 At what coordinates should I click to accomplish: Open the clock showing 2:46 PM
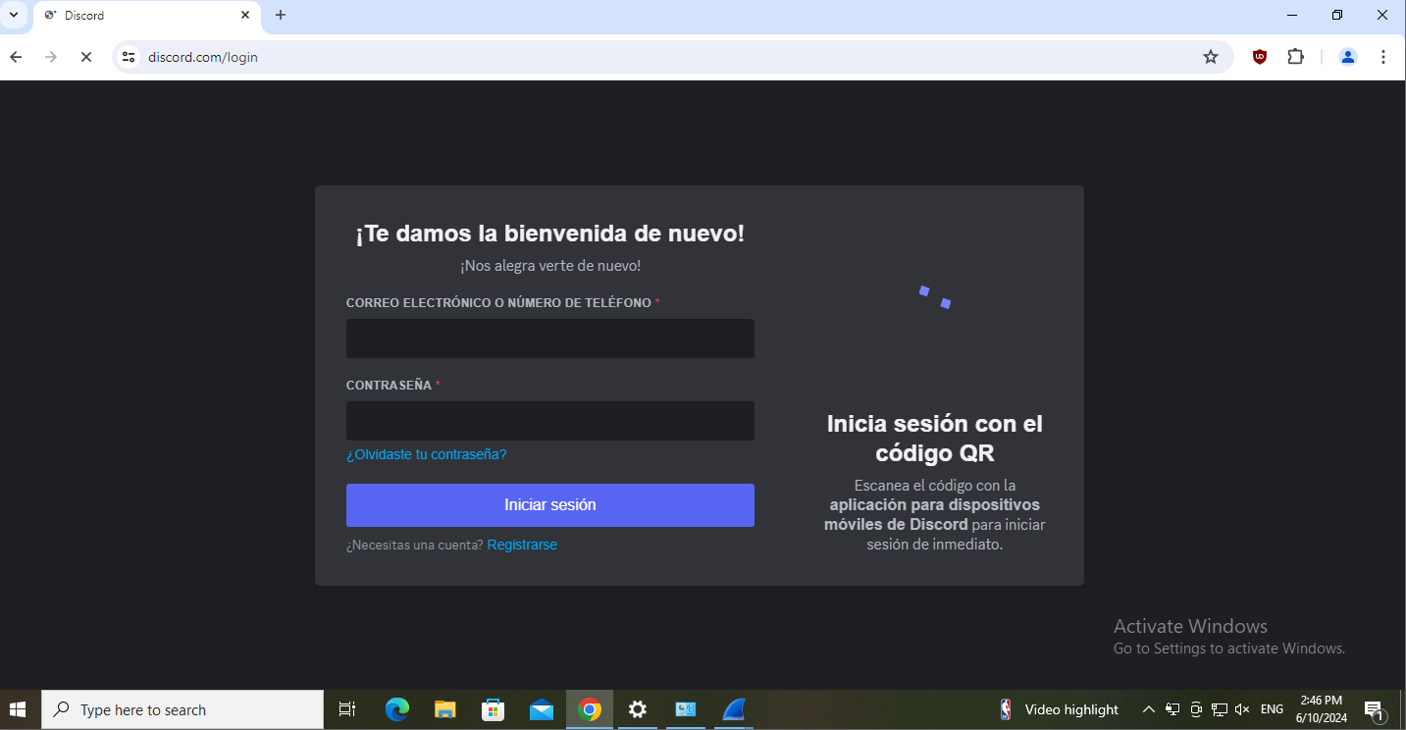1321,709
